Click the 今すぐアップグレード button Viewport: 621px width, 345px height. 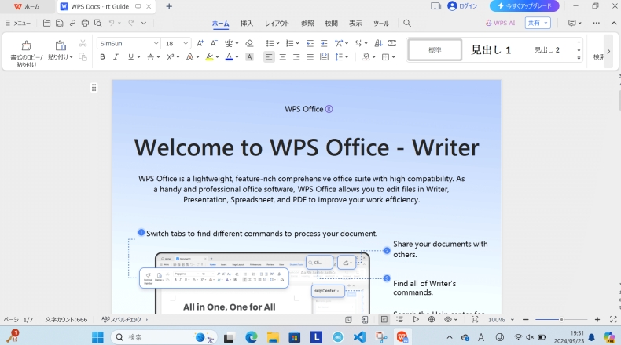click(524, 6)
